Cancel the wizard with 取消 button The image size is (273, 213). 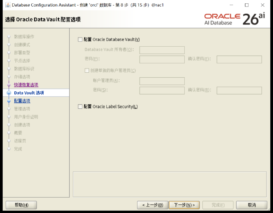coord(252,205)
